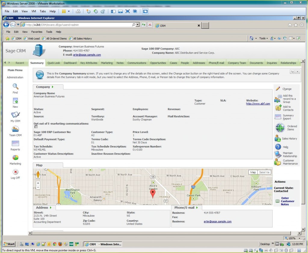This screenshot has width=308, height=253.
Task: Select the Map view button
Action: click(x=253, y=172)
